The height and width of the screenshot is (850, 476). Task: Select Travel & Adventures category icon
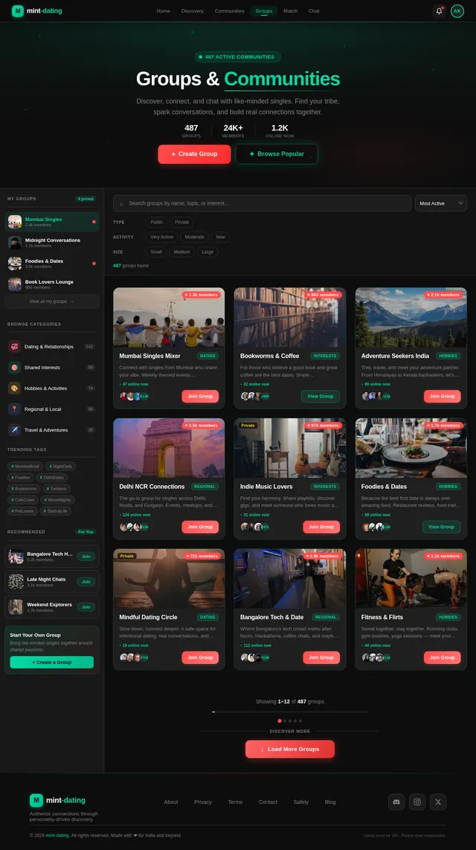(x=15, y=430)
